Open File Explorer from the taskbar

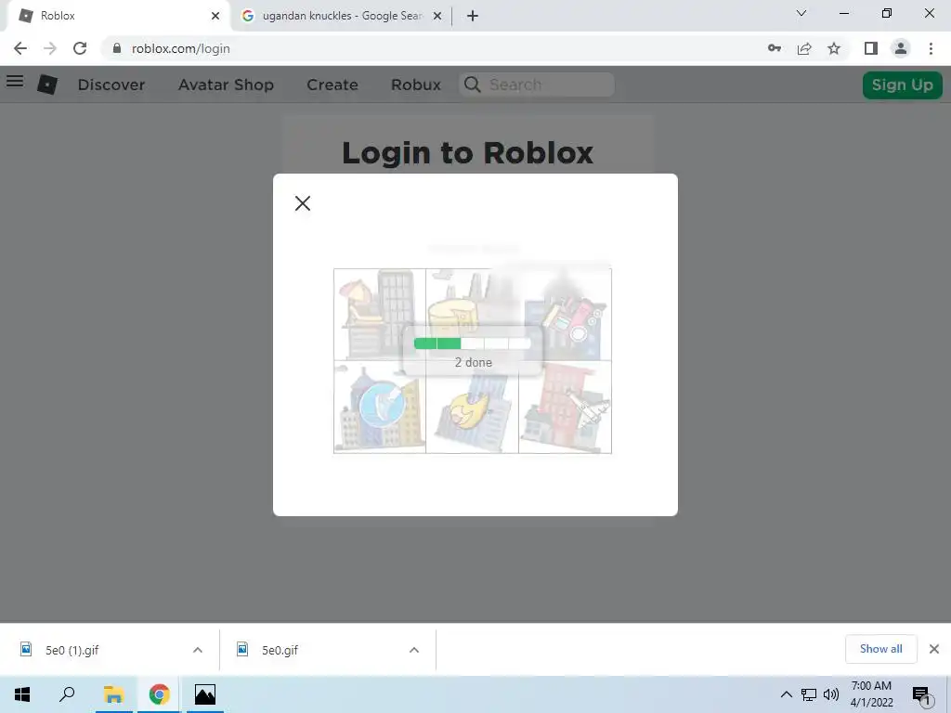click(113, 694)
